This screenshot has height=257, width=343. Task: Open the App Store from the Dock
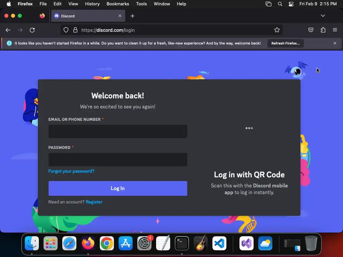(x=126, y=243)
